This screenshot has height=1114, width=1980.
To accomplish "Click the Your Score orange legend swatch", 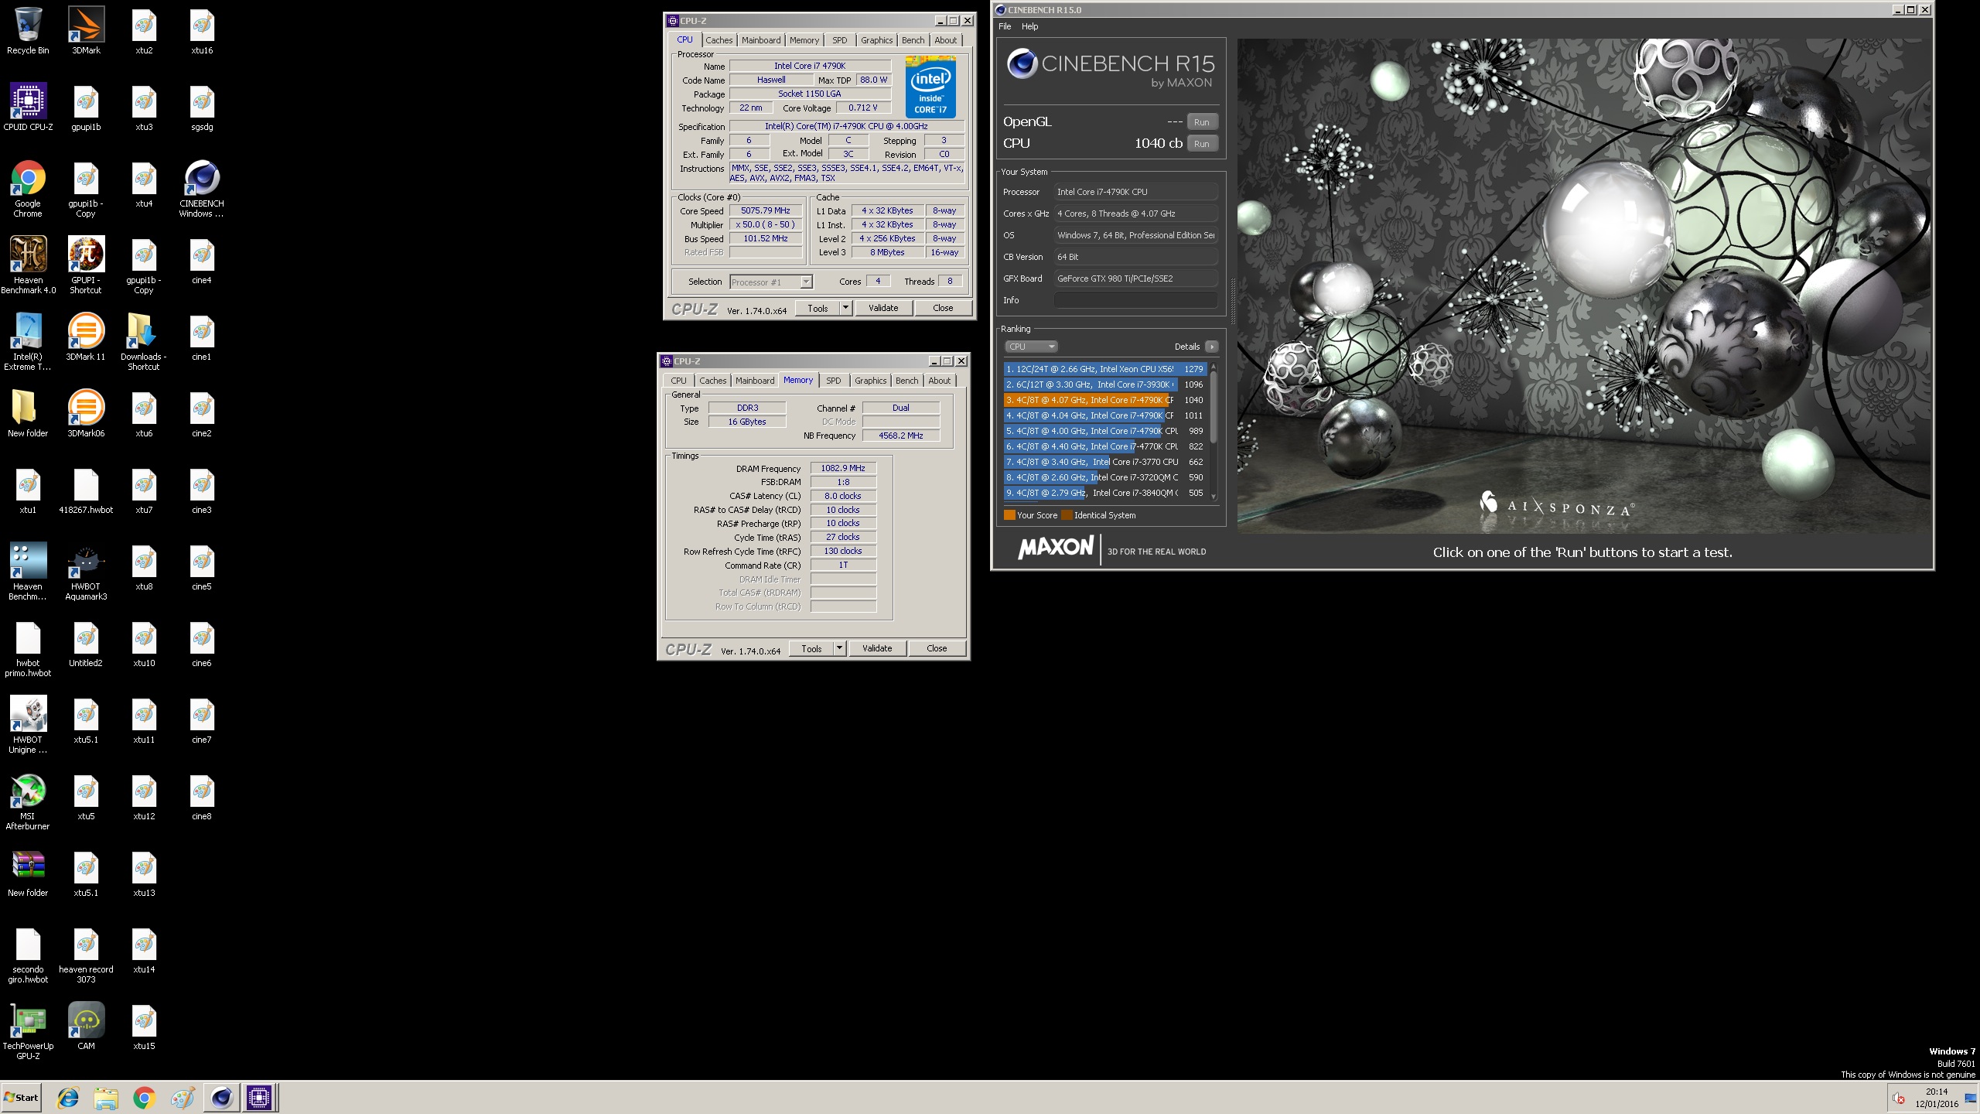I will [1009, 515].
